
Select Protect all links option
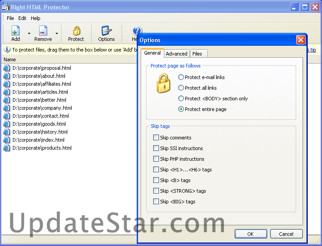coord(181,88)
